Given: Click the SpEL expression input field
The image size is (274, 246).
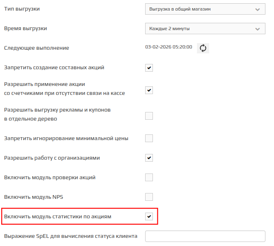Looking at the screenshot, I should point(205,236).
